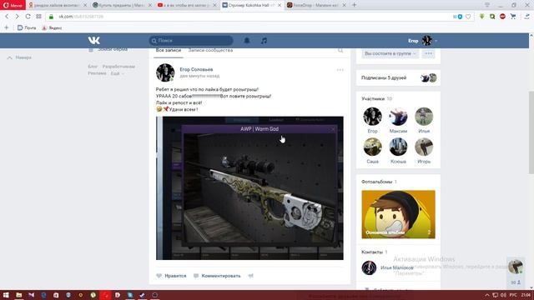Open File Explorer from taskbar
The width and height of the screenshot is (534, 300).
coord(18,295)
